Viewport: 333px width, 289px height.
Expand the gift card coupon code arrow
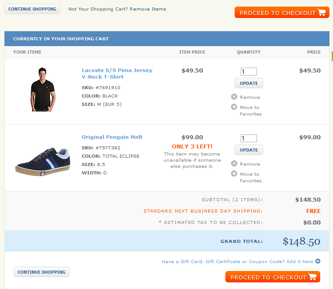pyautogui.click(x=318, y=261)
